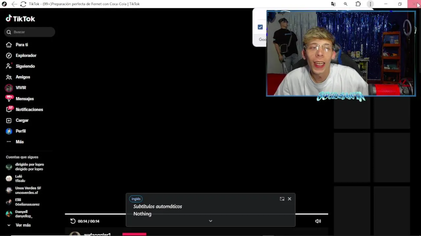Mute the video volume icon

(318, 221)
